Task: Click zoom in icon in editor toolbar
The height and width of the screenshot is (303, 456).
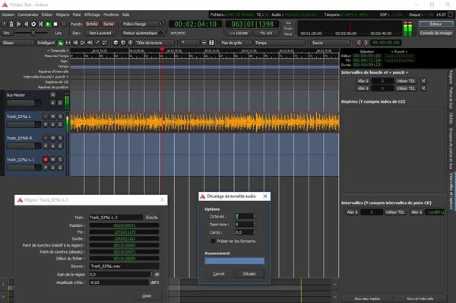Action: coord(123,43)
